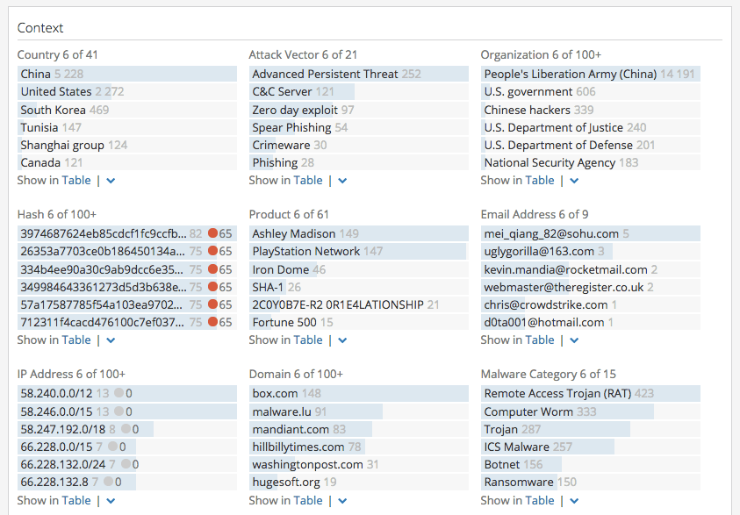The image size is (740, 515).
Task: Expand Attack Vector section chevron dropdown
Action: tap(342, 181)
